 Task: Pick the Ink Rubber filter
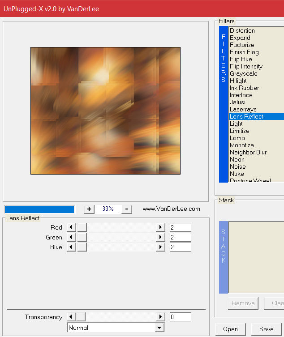pos(244,88)
